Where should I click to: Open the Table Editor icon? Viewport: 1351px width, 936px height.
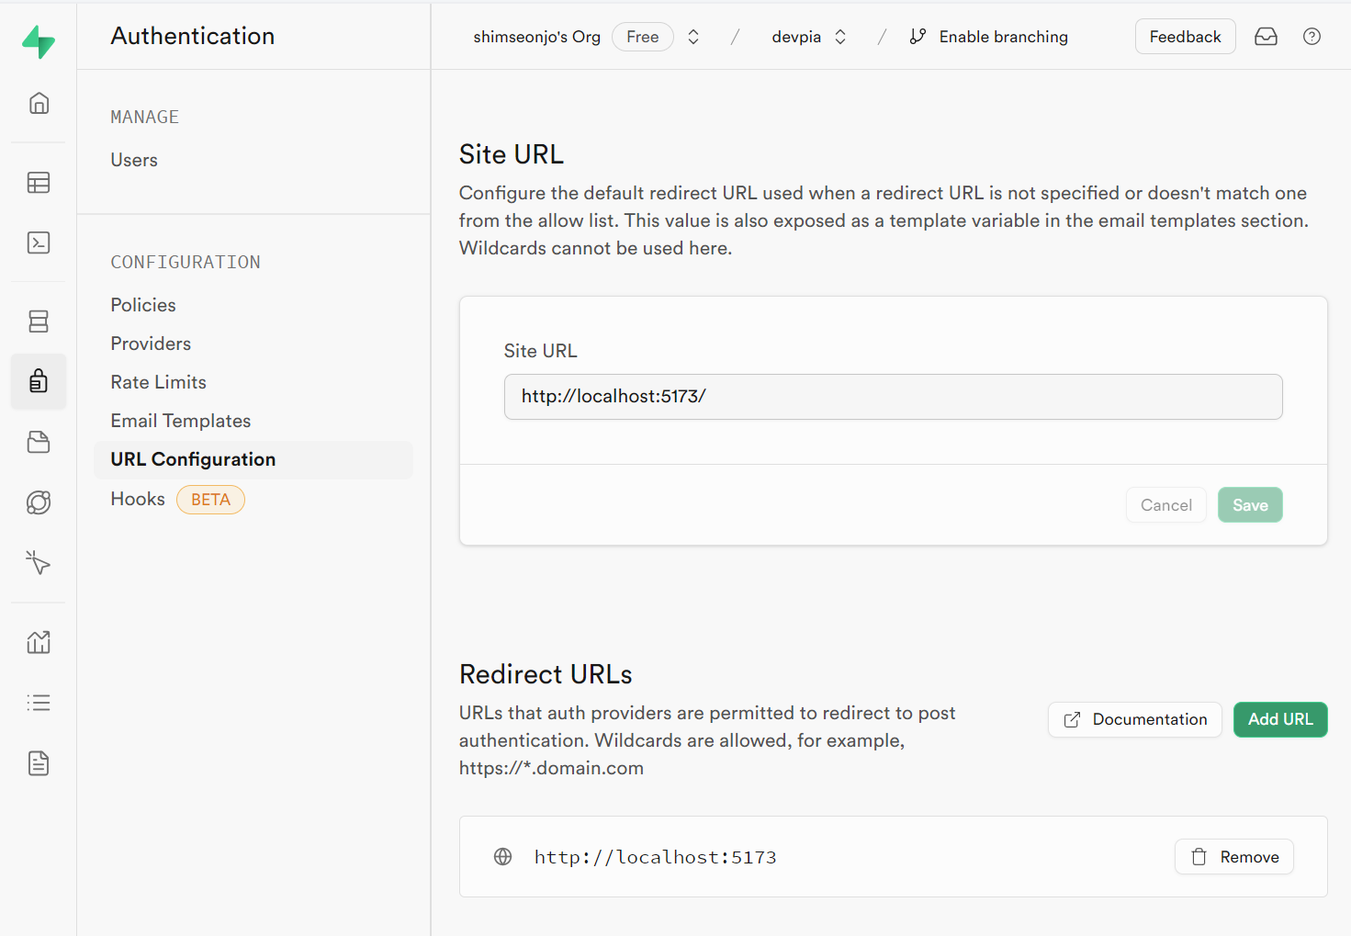pyautogui.click(x=39, y=183)
